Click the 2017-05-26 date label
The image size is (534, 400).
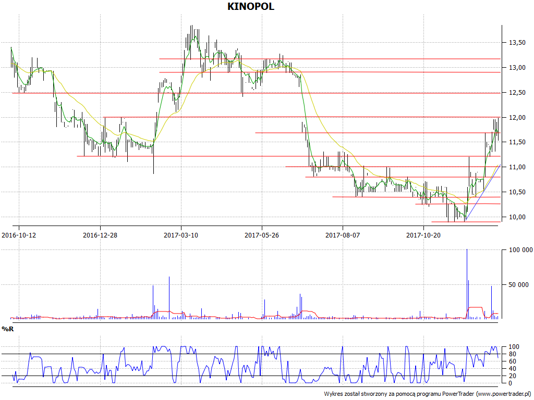point(262,235)
